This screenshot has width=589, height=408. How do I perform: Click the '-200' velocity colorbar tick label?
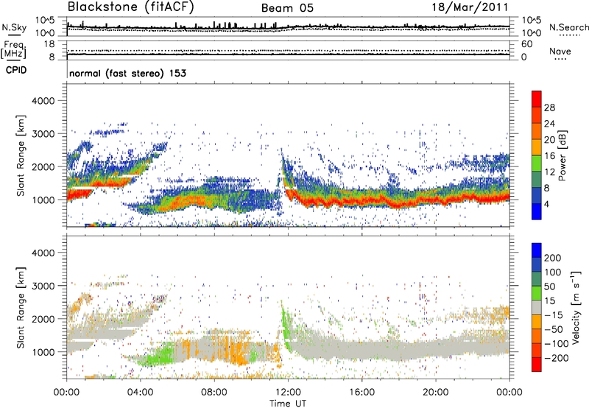coord(557,358)
